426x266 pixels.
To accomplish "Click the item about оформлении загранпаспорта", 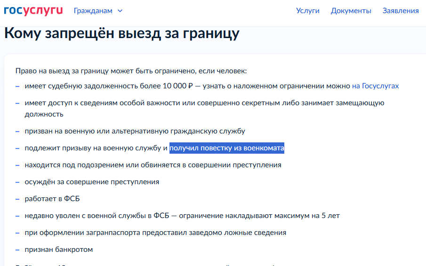I will tap(155, 233).
